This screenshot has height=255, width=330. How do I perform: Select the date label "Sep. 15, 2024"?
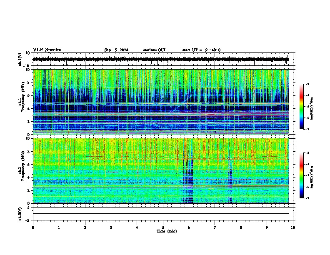tap(116, 50)
